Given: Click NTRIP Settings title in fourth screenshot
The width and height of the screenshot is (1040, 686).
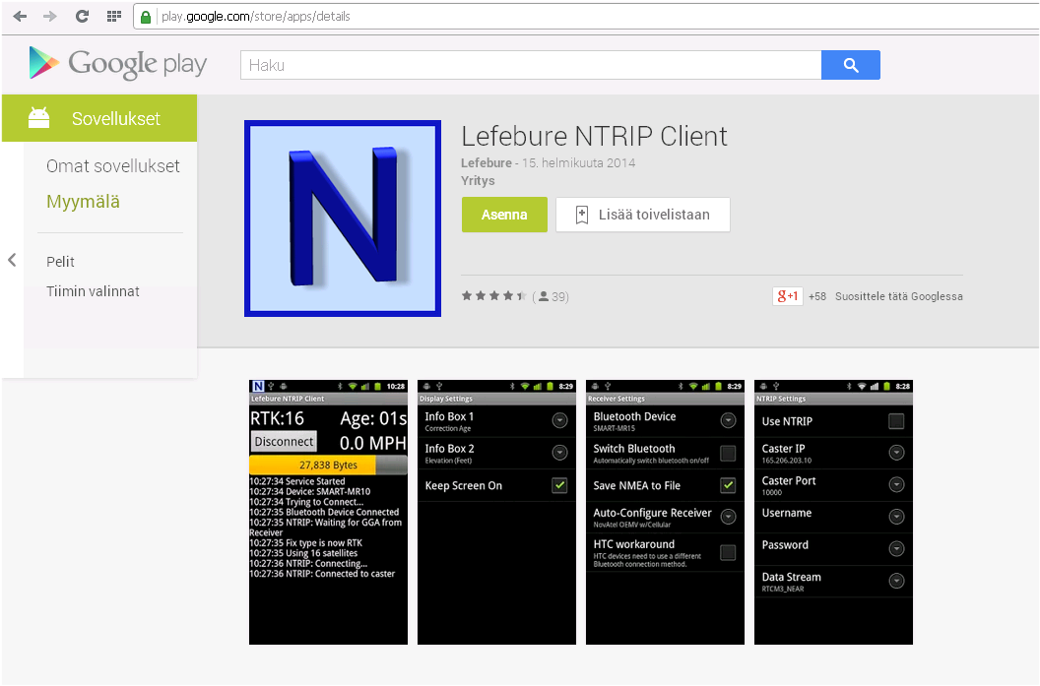Looking at the screenshot, I should [x=781, y=399].
